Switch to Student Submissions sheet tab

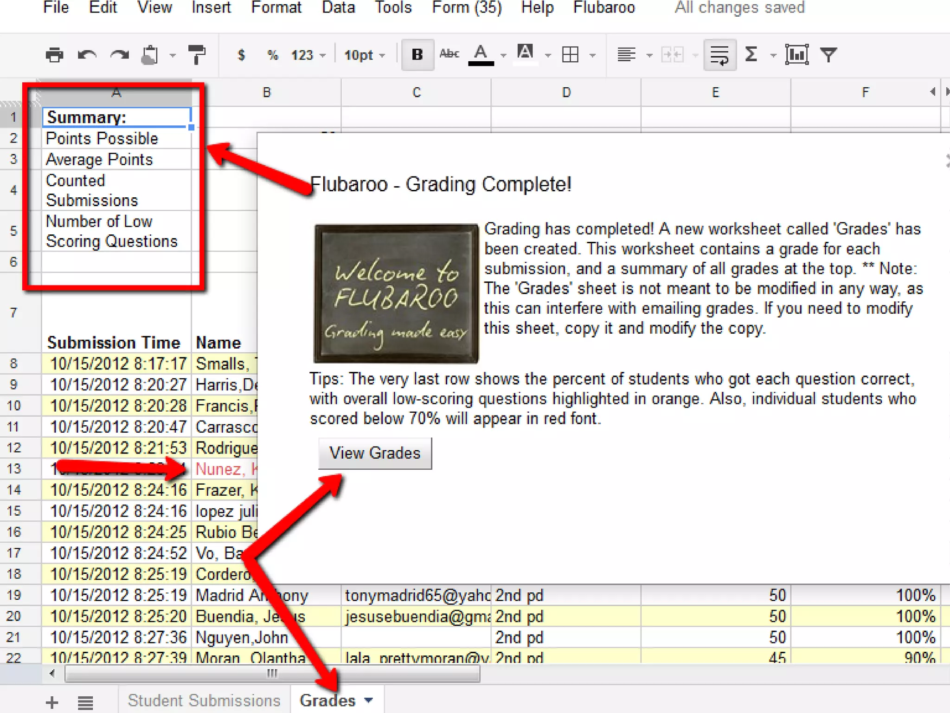204,700
